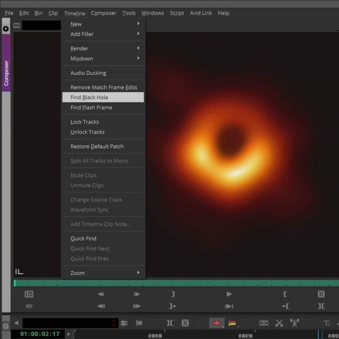
Task: Step forward ten frames
Action: 137,306
